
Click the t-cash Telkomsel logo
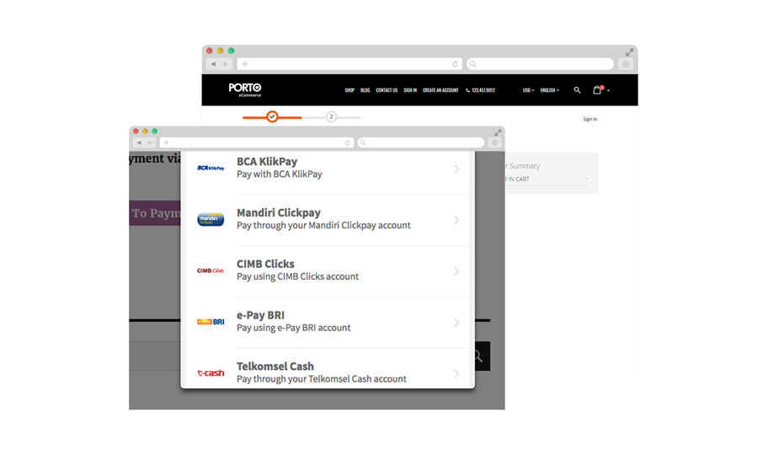(x=211, y=372)
